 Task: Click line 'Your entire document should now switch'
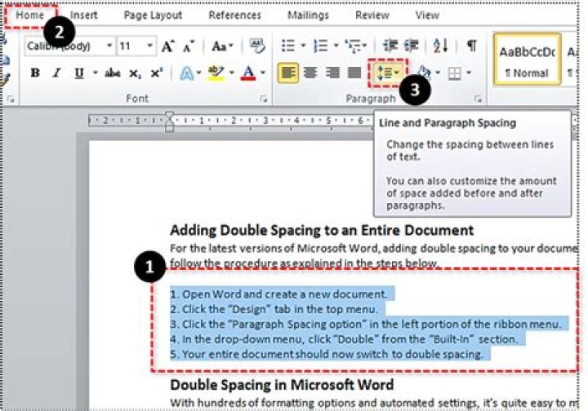[x=326, y=354]
